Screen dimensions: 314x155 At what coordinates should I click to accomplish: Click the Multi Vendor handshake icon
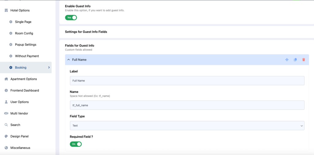click(x=6, y=113)
